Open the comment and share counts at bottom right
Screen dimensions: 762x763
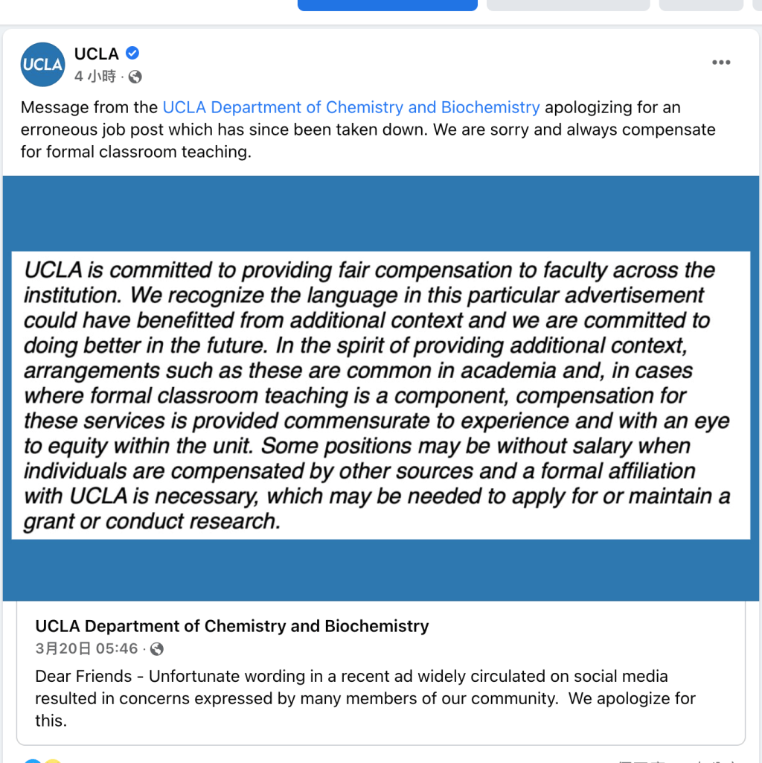tap(677, 761)
